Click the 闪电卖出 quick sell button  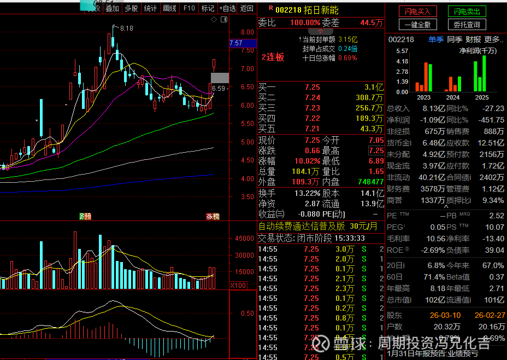[x=467, y=11]
